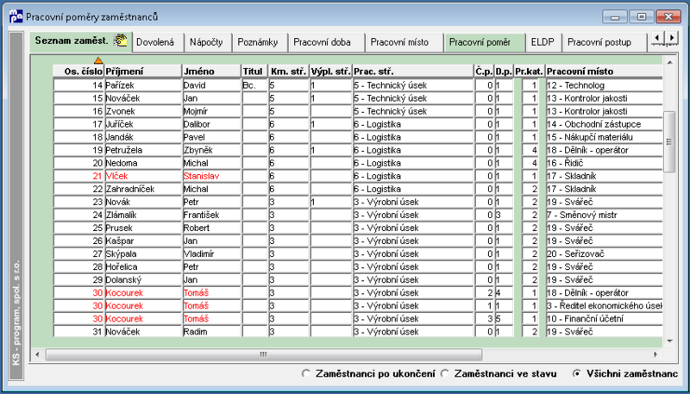Viewport: 690px width, 394px height.
Task: Click the cell 12 - Technolog
Action: point(604,85)
